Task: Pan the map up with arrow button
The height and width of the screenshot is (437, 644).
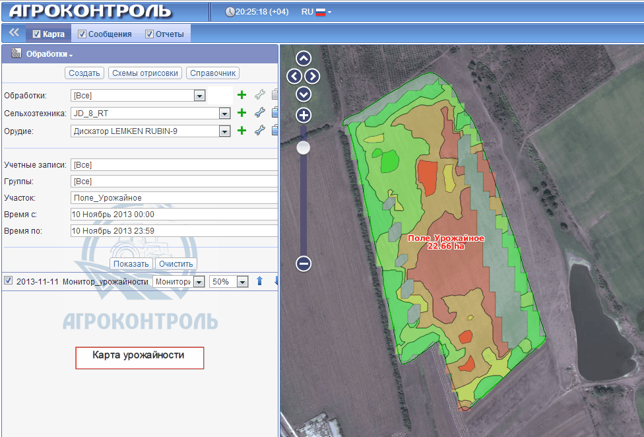Action: tap(304, 58)
